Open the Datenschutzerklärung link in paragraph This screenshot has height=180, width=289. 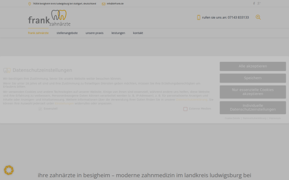point(192,99)
